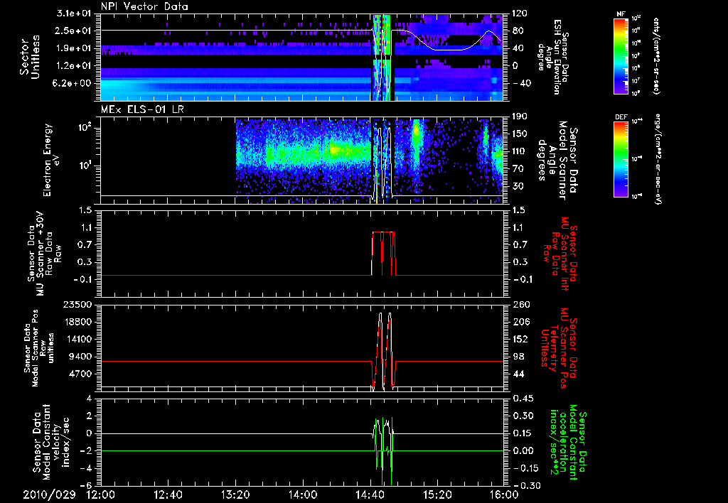Click the red pulse in the MU Scanner +30V plot
This screenshot has height=503, width=728.
[x=383, y=254]
